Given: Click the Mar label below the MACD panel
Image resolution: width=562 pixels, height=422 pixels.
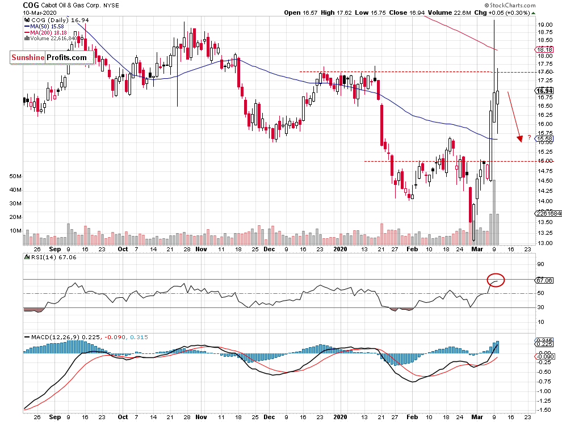Looking at the screenshot, I should coord(477,417).
